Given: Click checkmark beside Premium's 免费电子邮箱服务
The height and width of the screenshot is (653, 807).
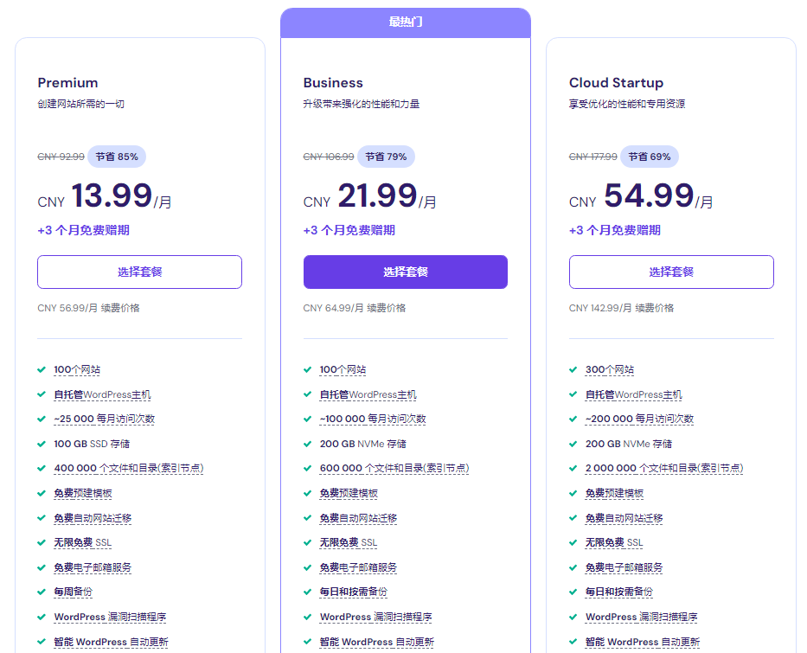Looking at the screenshot, I should click(42, 567).
